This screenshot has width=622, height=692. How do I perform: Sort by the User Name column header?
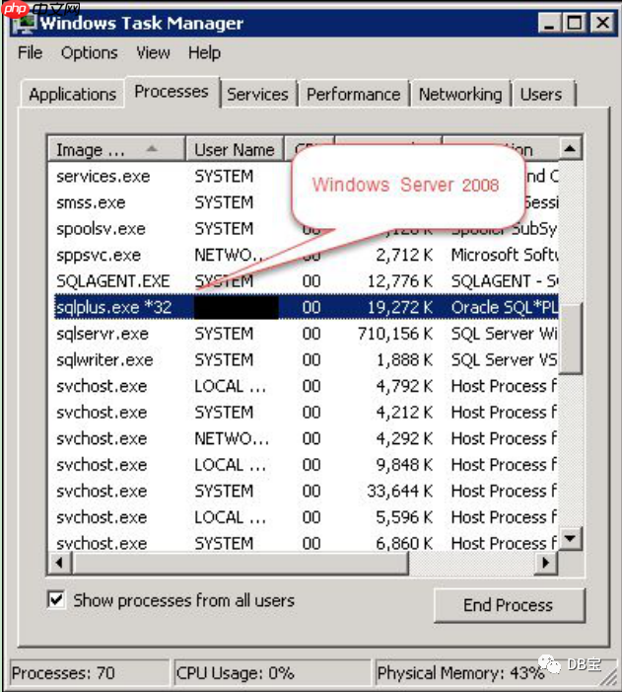point(234,149)
